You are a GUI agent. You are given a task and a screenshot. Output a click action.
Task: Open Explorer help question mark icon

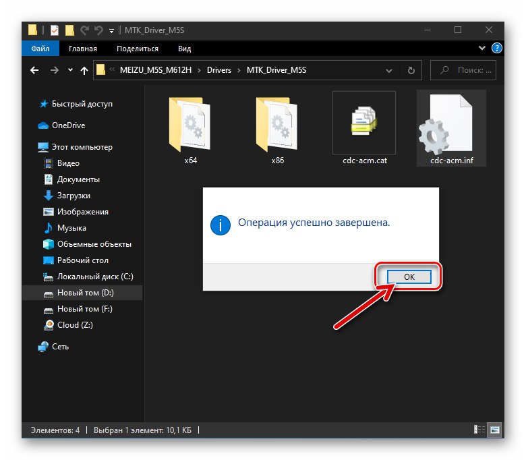497,49
